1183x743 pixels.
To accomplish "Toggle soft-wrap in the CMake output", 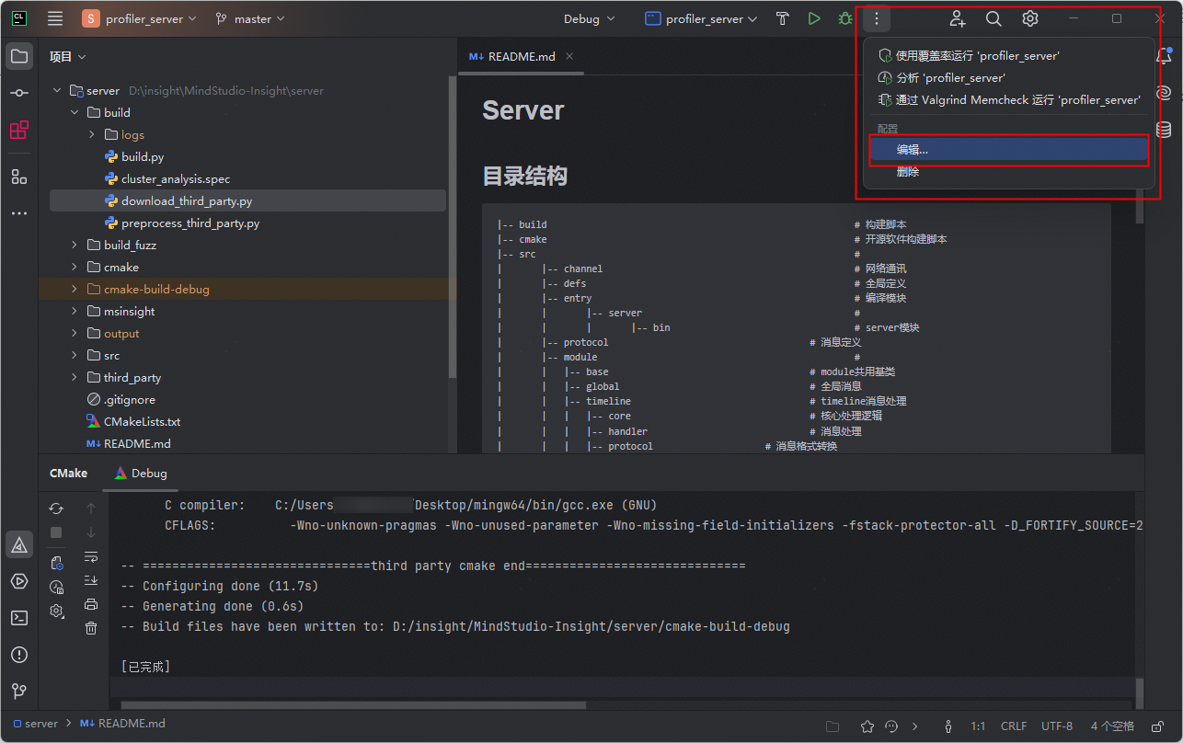I will point(91,556).
